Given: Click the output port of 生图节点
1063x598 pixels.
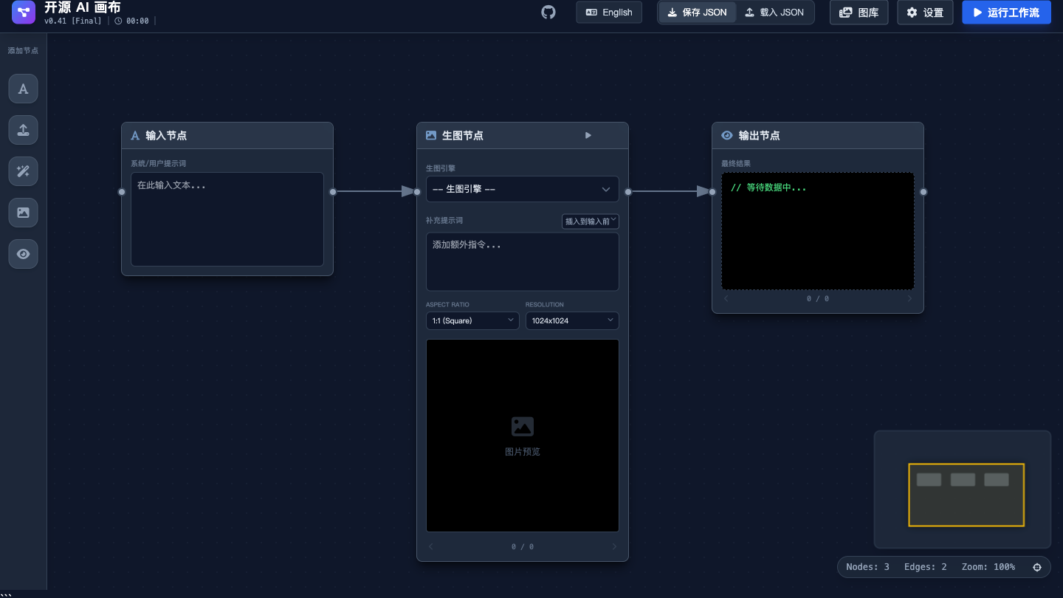Looking at the screenshot, I should (628, 192).
